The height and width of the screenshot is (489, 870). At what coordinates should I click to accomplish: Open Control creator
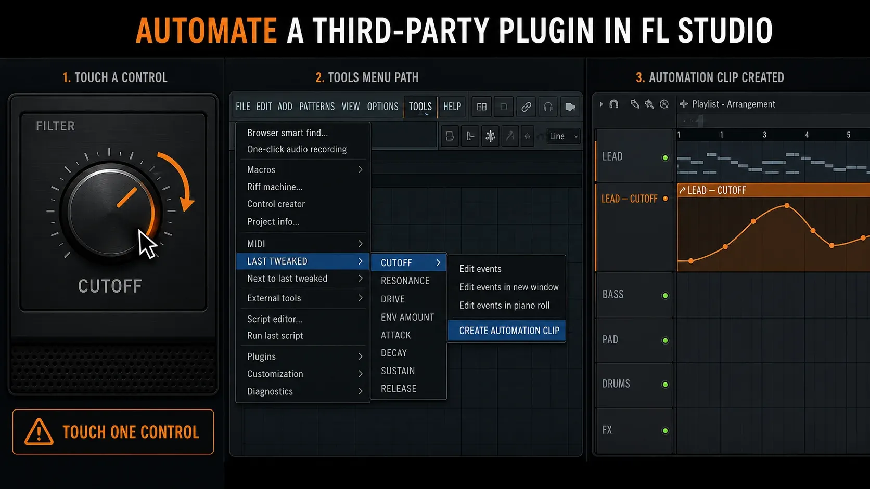(303, 204)
